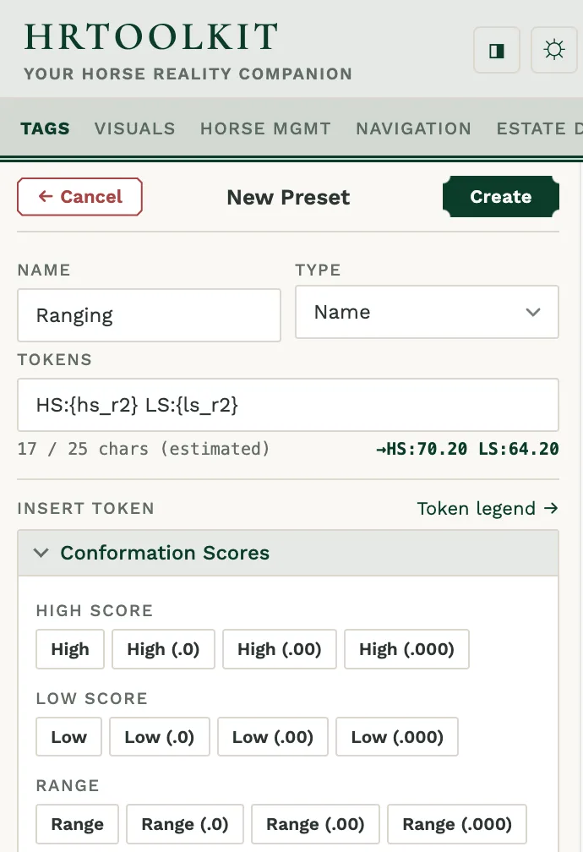
Task: Open the Type dropdown
Action: click(x=427, y=312)
